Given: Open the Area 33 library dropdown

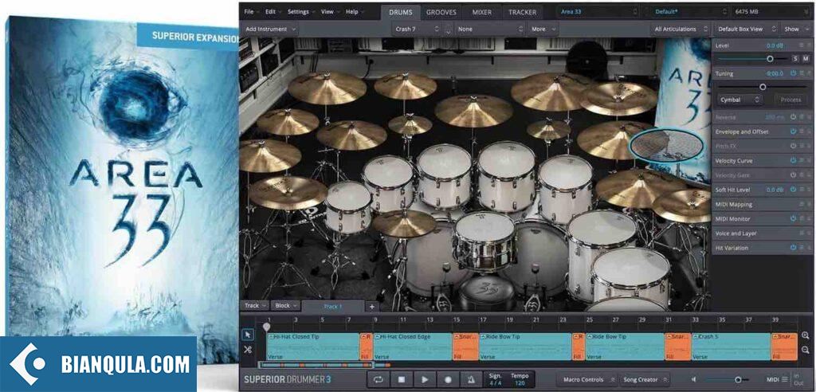Looking at the screenshot, I should pyautogui.click(x=598, y=11).
